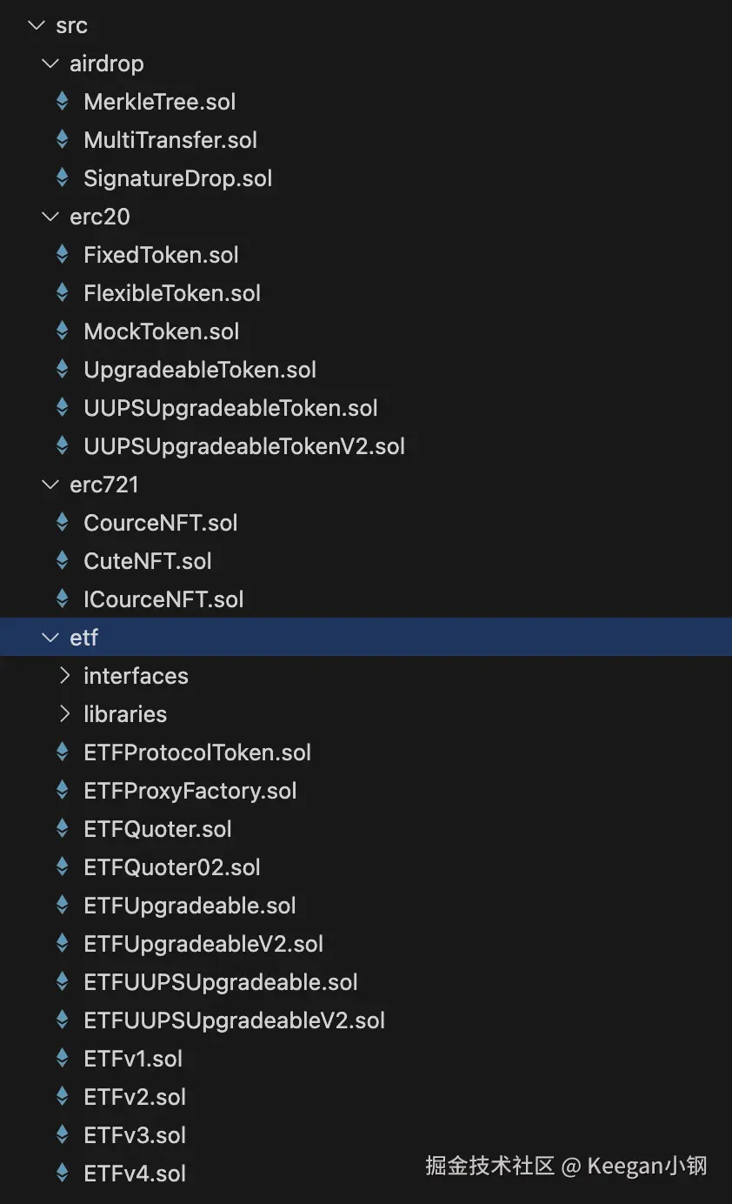Screen dimensions: 732x1204
Task: Click the icon beside UUPSUpgradeableToken.sol
Action: [63, 408]
